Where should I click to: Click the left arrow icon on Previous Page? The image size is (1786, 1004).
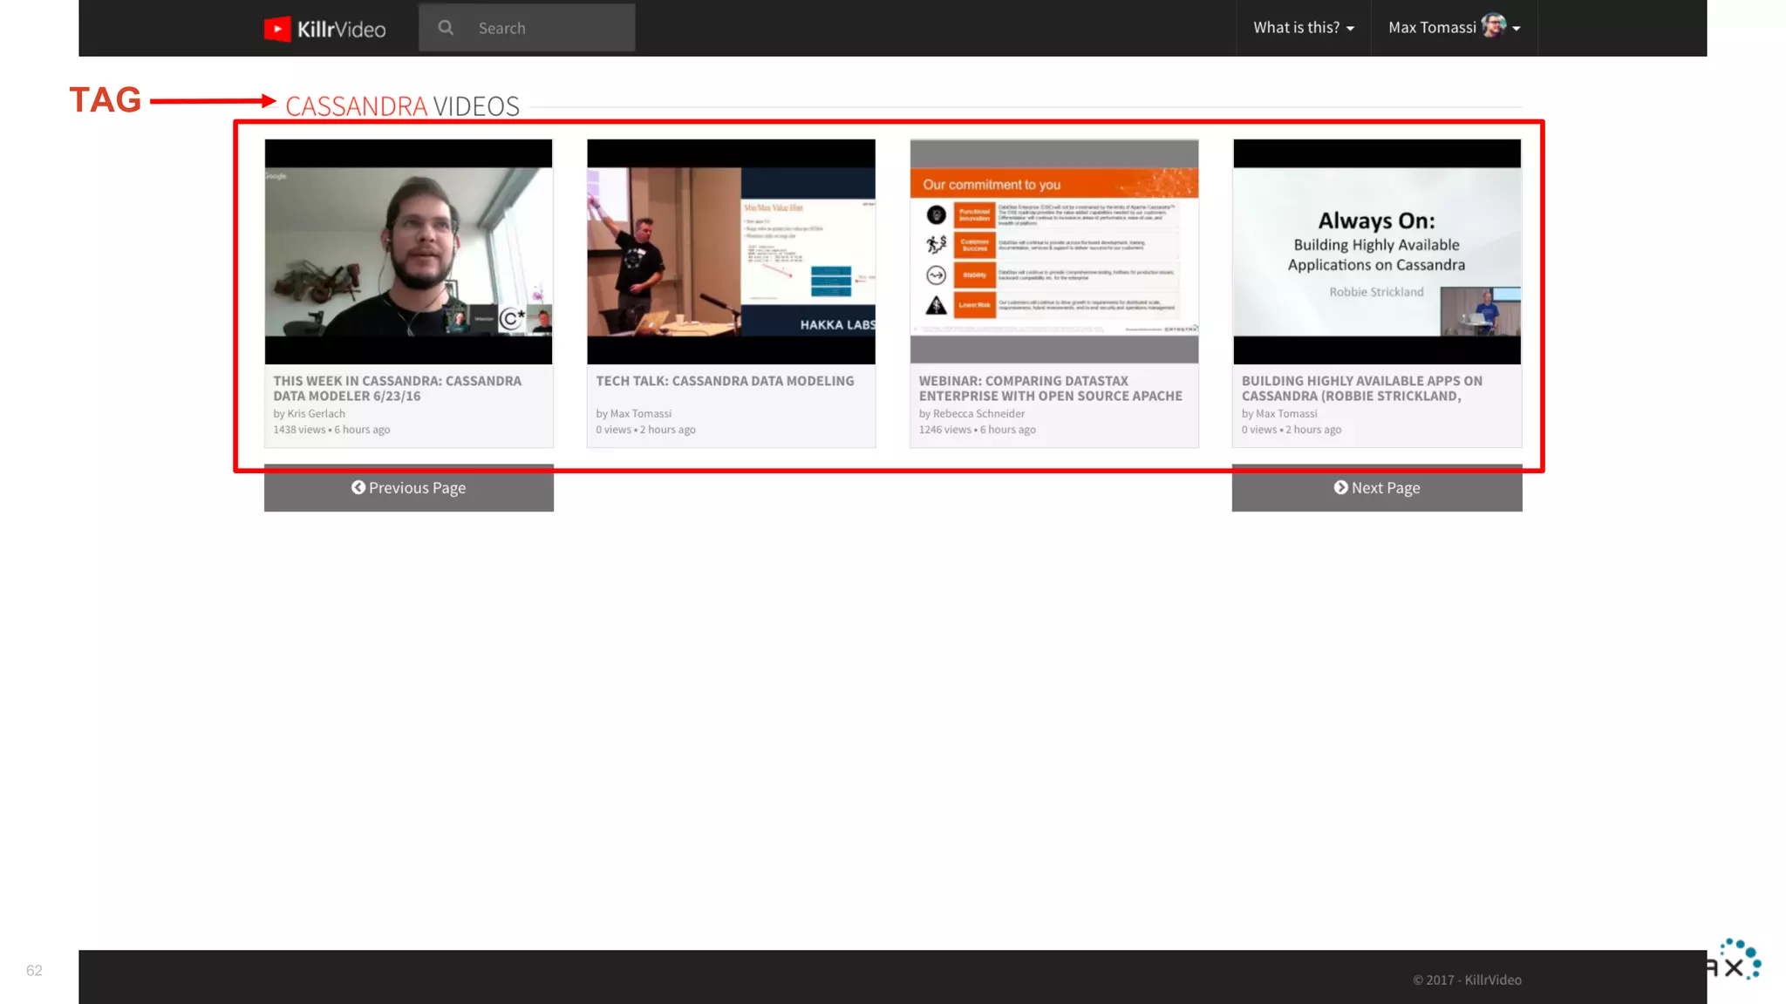coord(358,487)
